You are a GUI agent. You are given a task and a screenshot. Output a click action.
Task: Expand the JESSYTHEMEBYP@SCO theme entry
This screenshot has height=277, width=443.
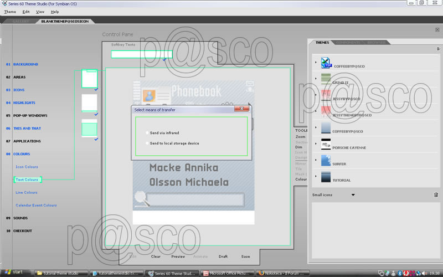click(316, 111)
